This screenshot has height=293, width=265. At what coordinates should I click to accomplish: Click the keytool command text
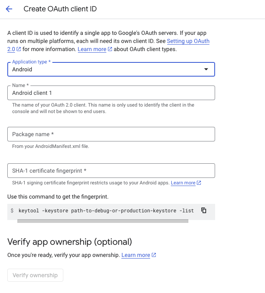point(106,211)
